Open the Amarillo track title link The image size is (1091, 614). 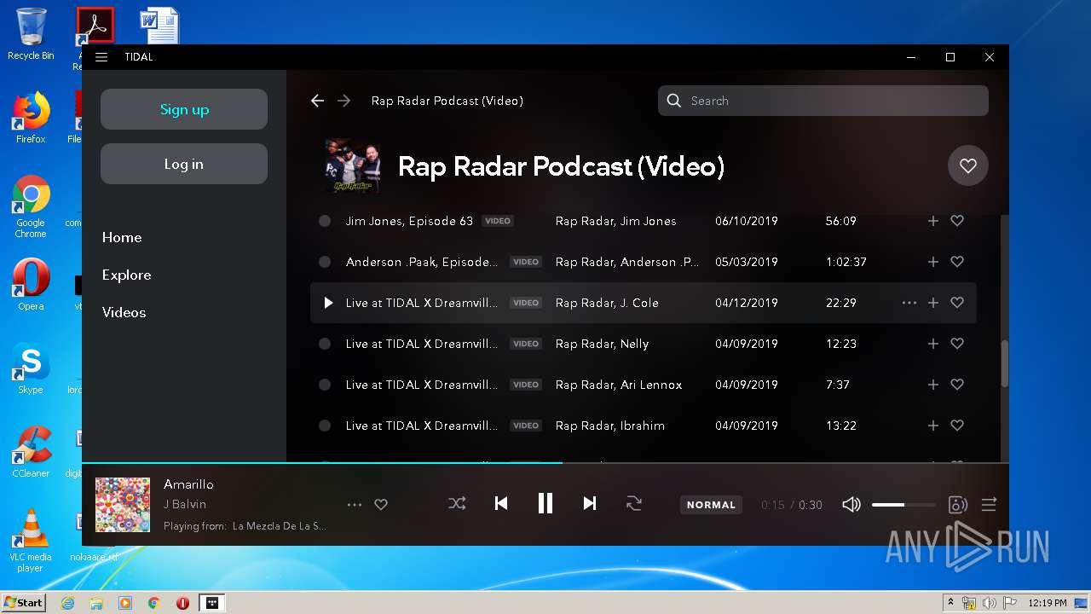pyautogui.click(x=188, y=484)
